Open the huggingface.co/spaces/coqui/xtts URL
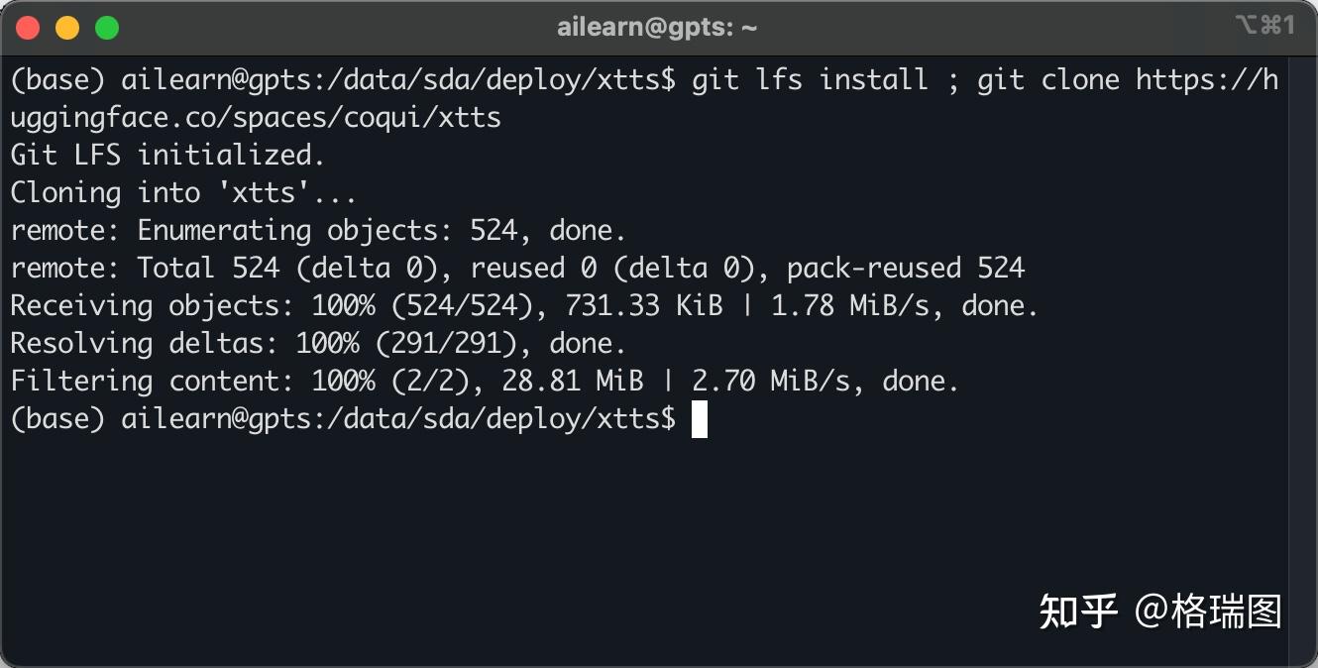Image resolution: width=1318 pixels, height=668 pixels. pyautogui.click(x=256, y=118)
